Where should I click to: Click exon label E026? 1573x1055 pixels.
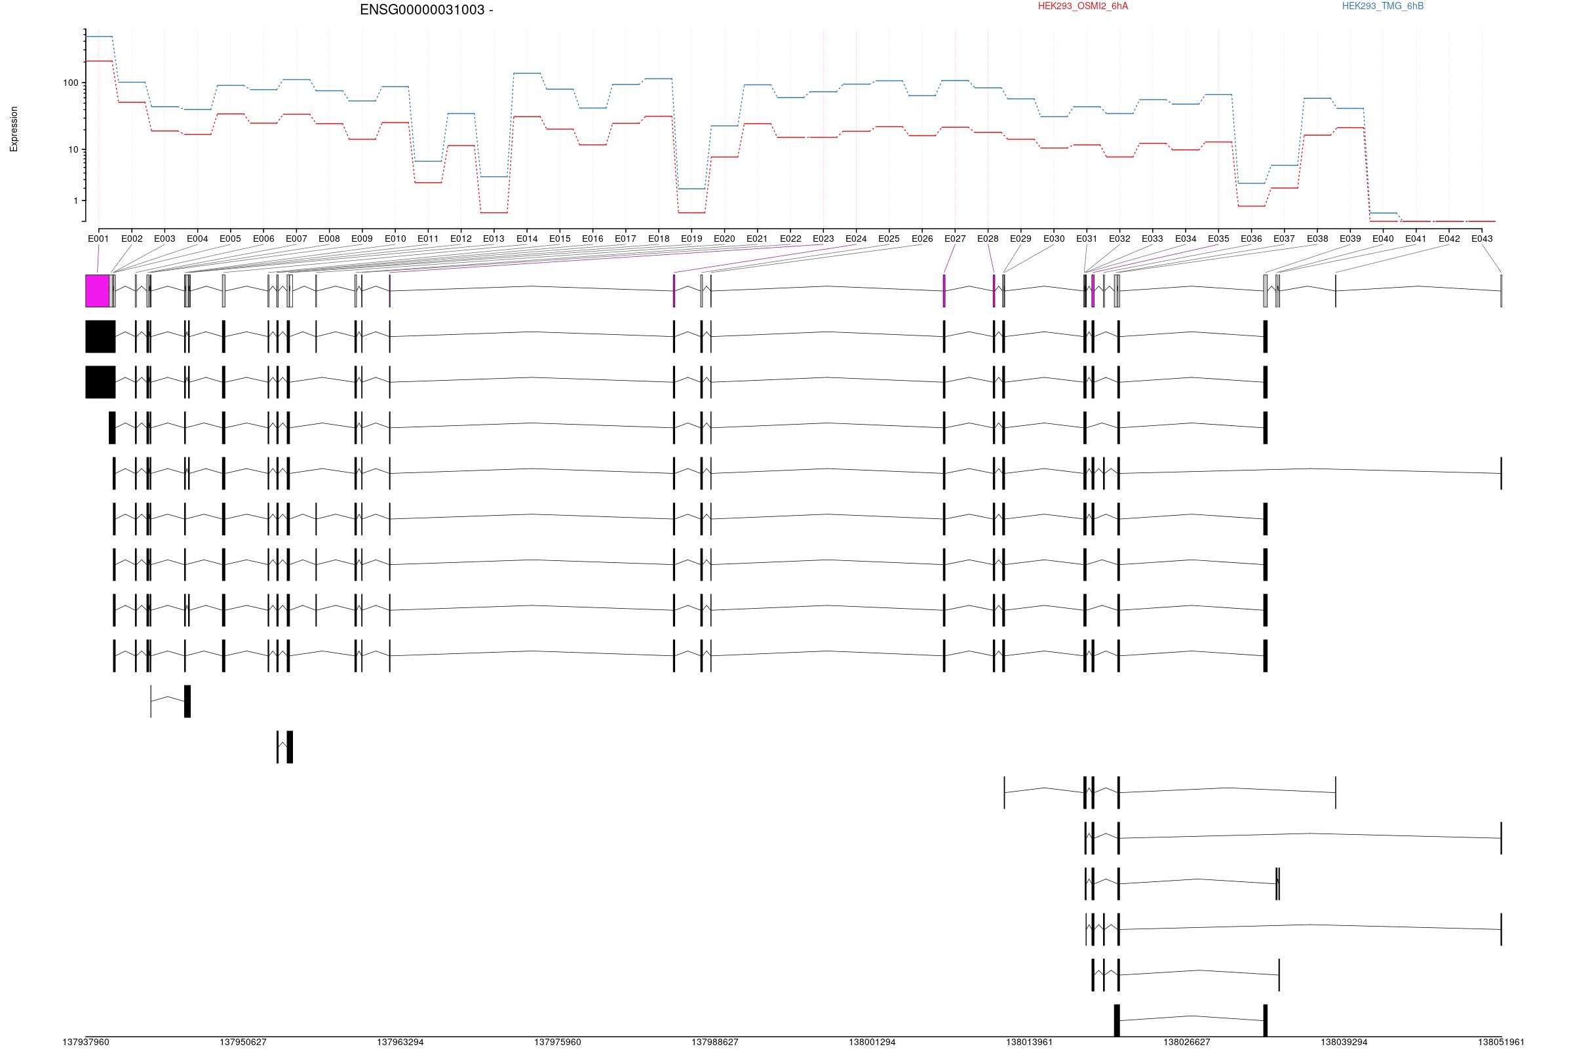[x=922, y=239]
